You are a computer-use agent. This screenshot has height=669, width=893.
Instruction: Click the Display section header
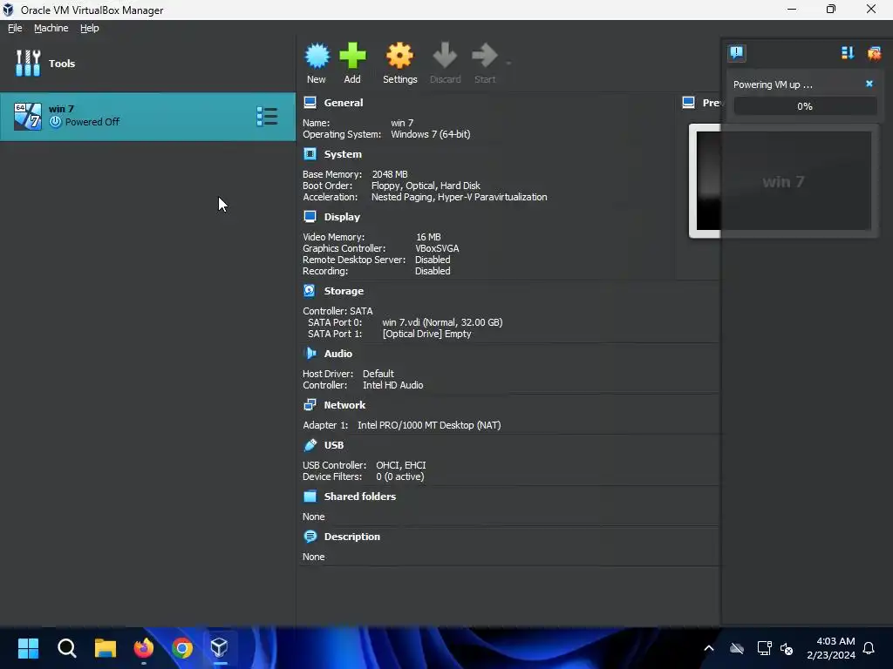pyautogui.click(x=342, y=217)
